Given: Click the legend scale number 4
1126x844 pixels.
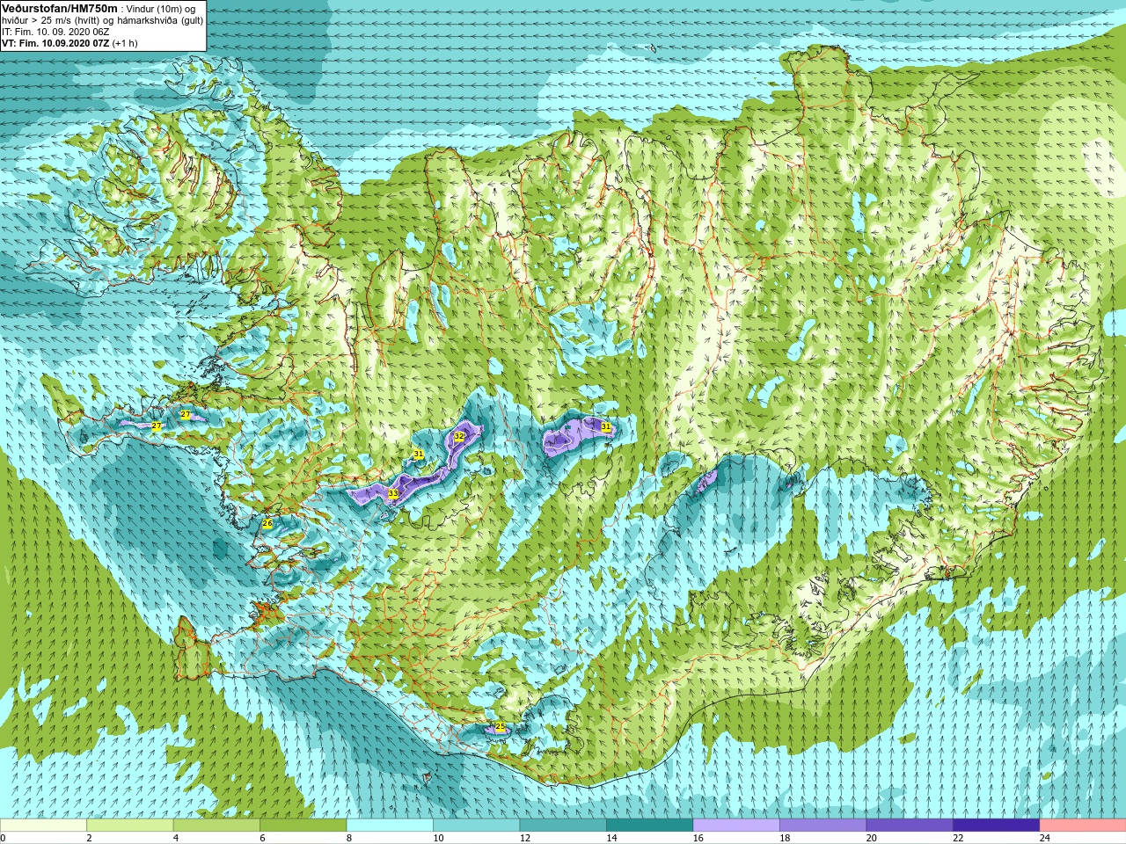Looking at the screenshot, I should 176,838.
